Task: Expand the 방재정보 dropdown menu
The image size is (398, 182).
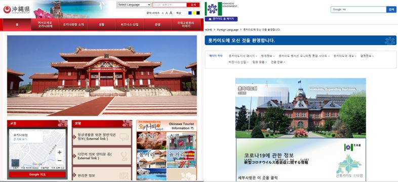Action: click(x=267, y=56)
